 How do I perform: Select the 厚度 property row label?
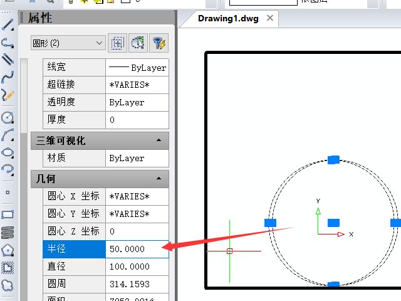(x=74, y=120)
